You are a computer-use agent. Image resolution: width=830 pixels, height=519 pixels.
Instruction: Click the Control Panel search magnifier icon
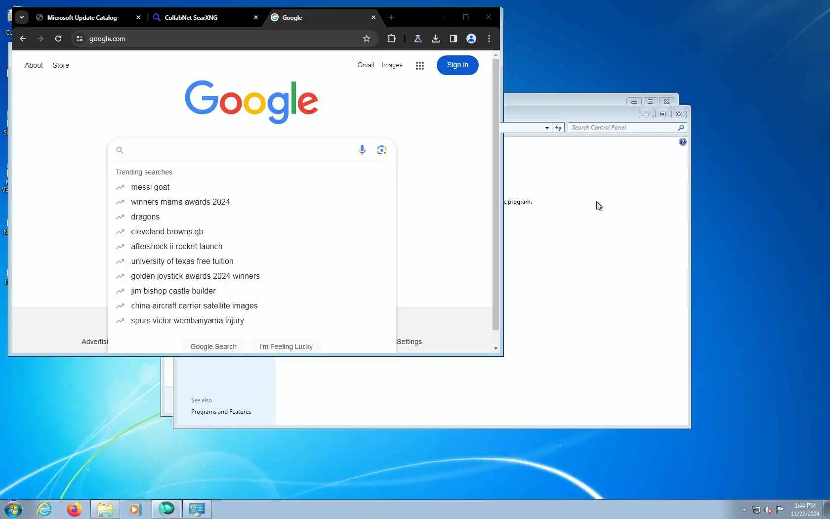coord(681,128)
